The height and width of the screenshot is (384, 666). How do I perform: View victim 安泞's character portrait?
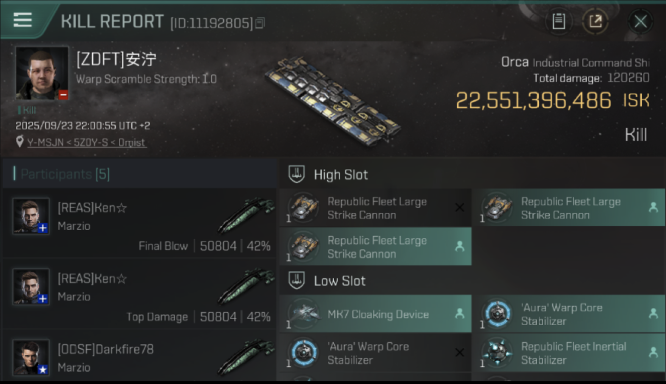(x=42, y=73)
